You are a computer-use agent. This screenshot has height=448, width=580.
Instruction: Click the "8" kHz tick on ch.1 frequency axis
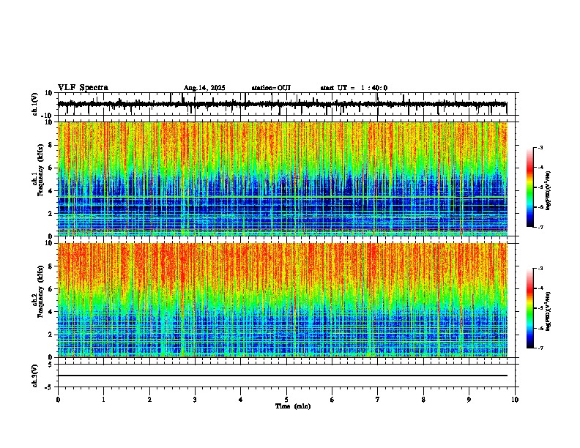coord(52,145)
